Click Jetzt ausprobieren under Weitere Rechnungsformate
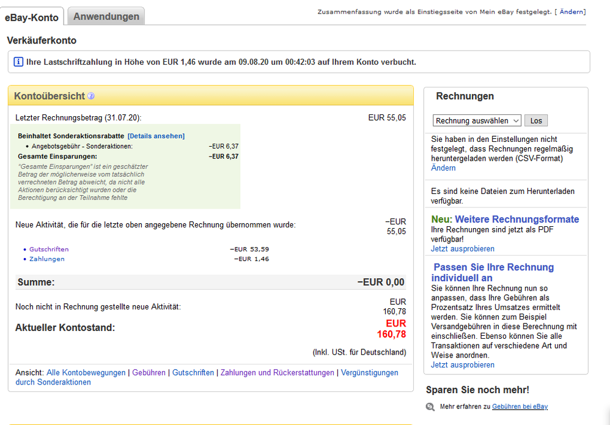 (463, 249)
